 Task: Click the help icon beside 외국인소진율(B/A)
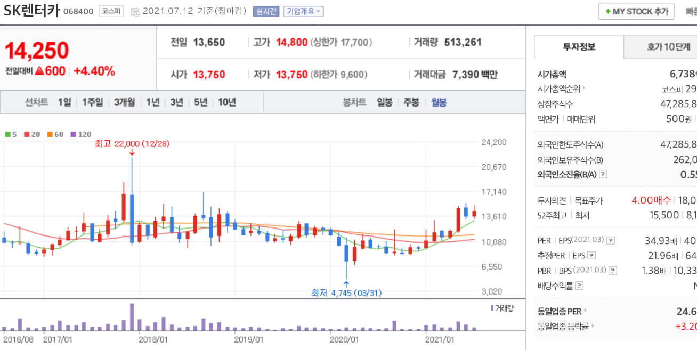coord(603,174)
